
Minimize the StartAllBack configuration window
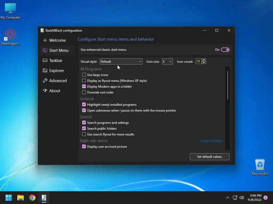click(x=205, y=30)
